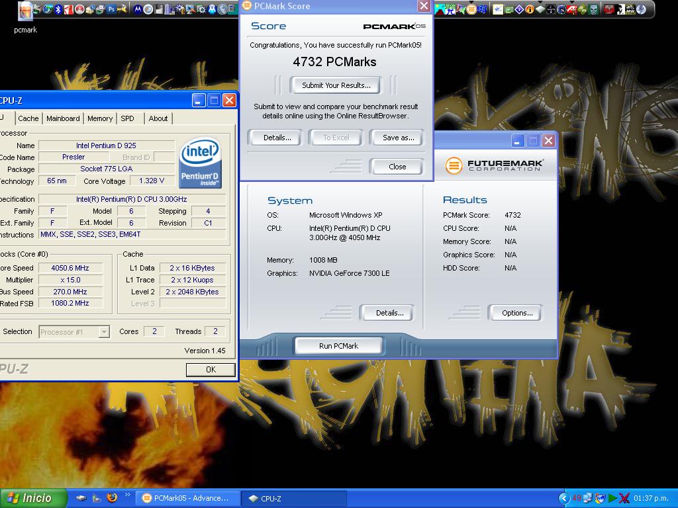This screenshot has height=508, width=678.
Task: Click OK in the CPU-Z window
Action: point(211,369)
